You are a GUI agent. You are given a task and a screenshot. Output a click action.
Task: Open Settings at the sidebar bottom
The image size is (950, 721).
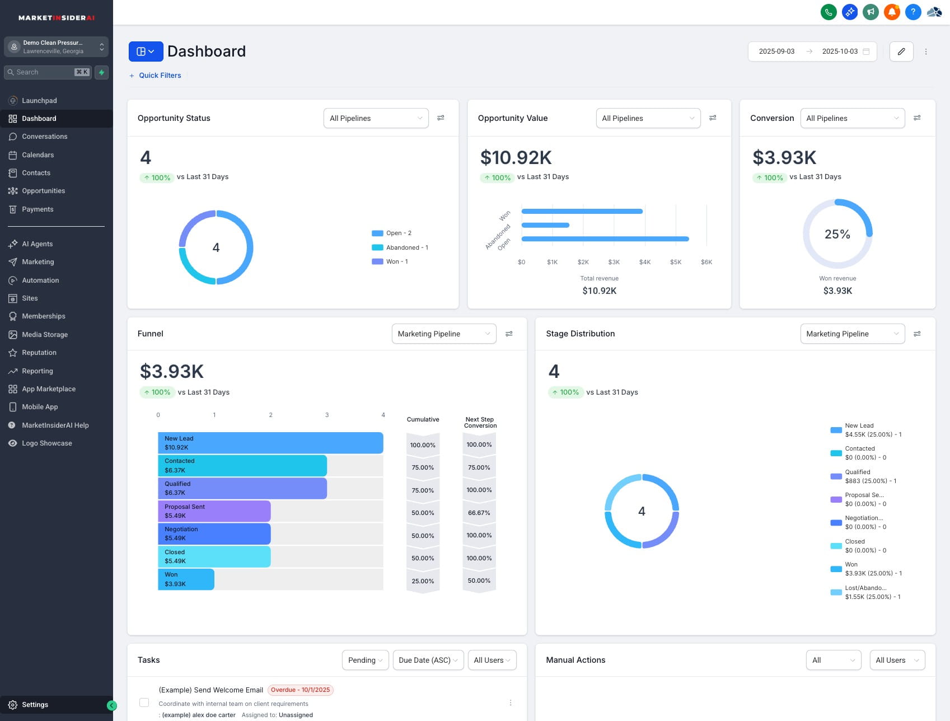pos(35,705)
